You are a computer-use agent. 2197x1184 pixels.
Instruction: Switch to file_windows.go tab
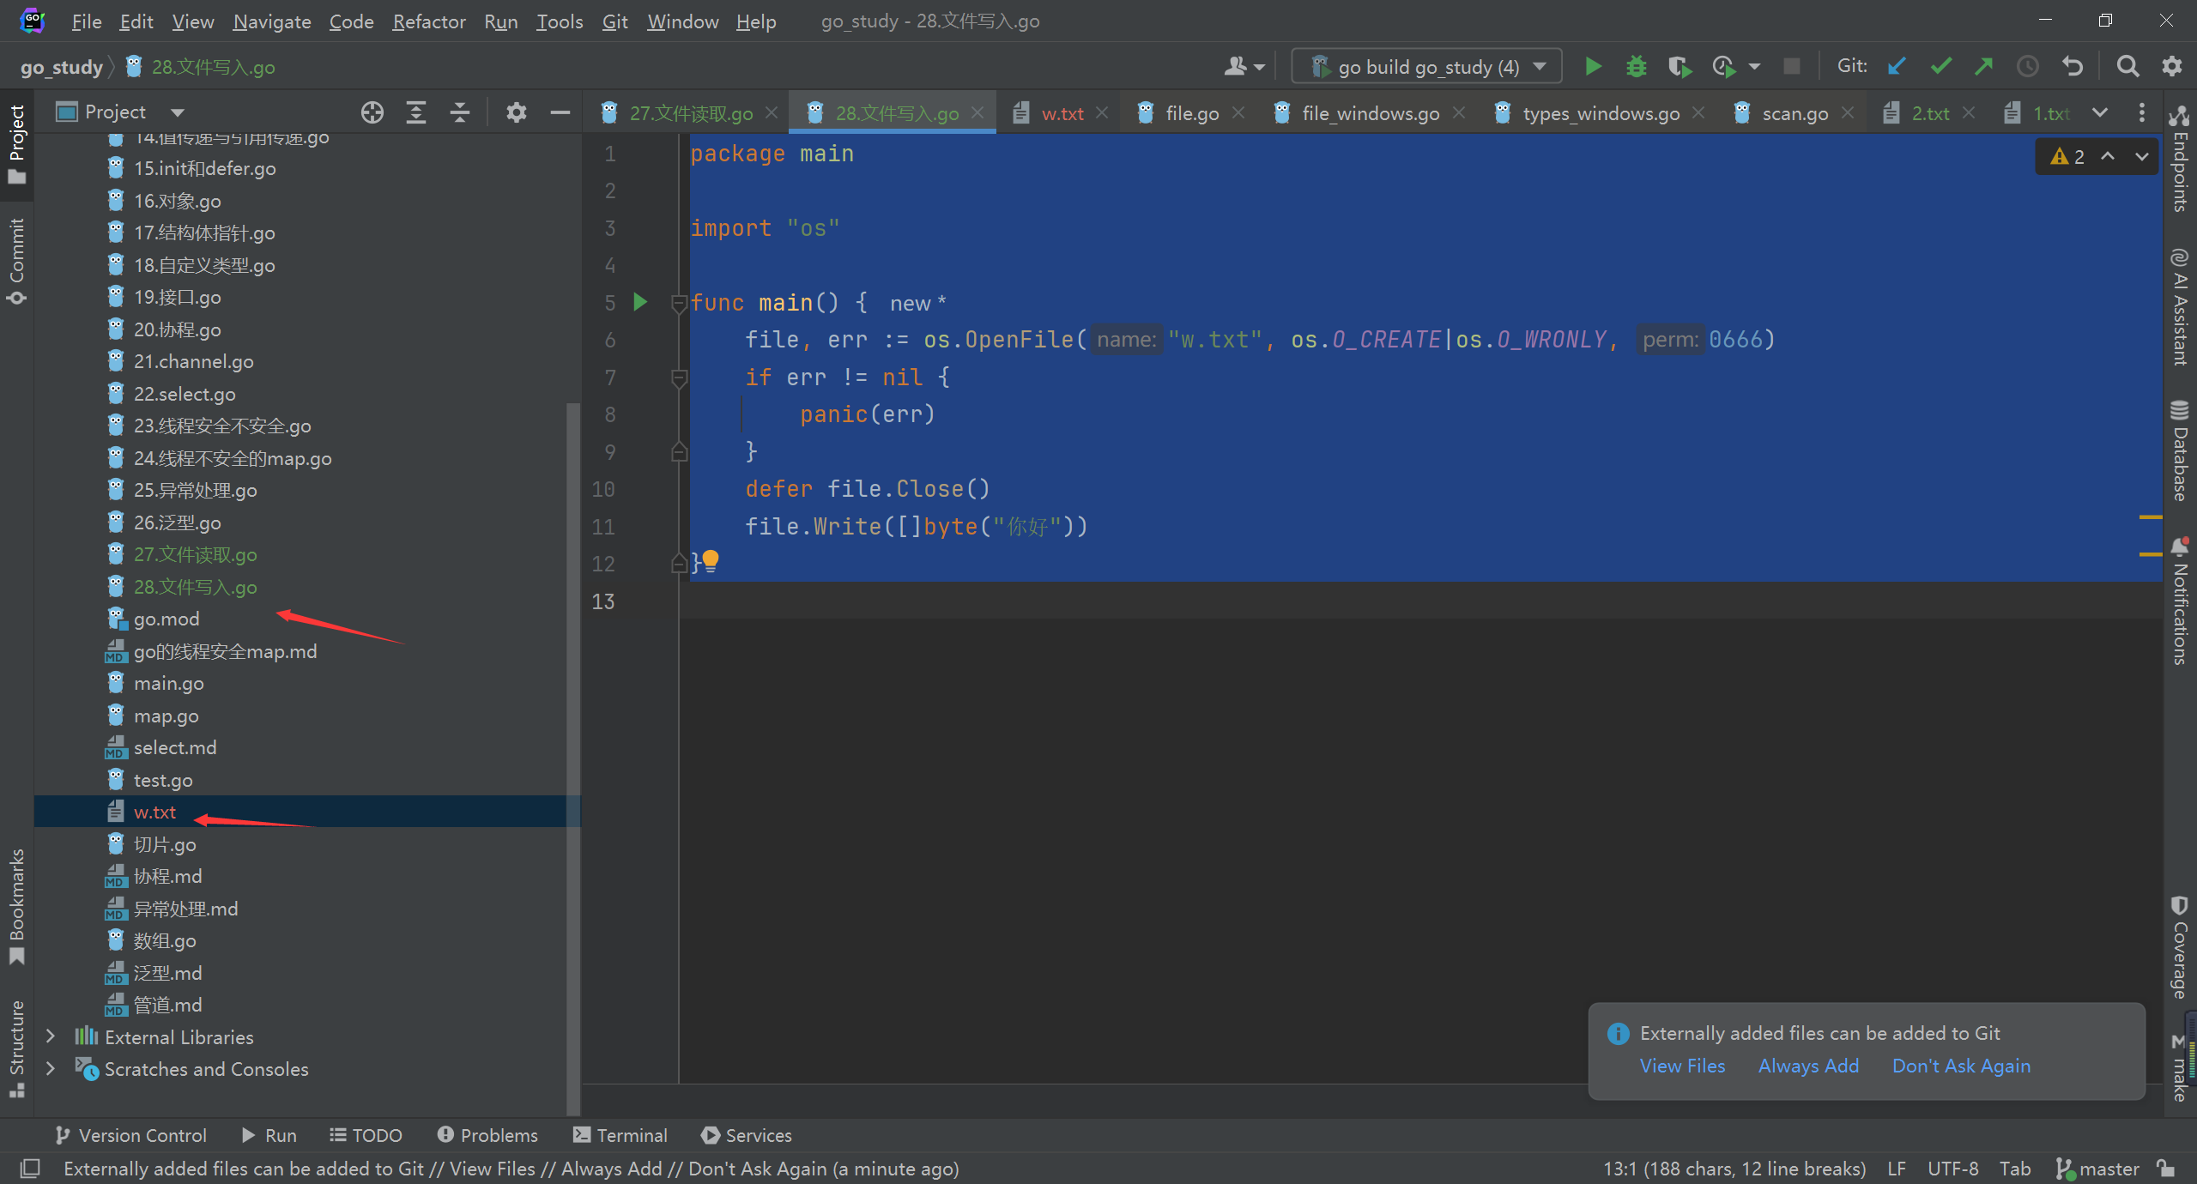pyautogui.click(x=1370, y=113)
